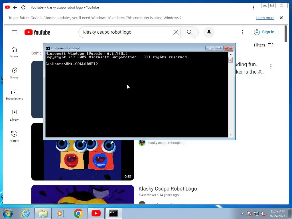The height and width of the screenshot is (219, 292).
Task: Start voice search with the microphone
Action: coord(209,32)
